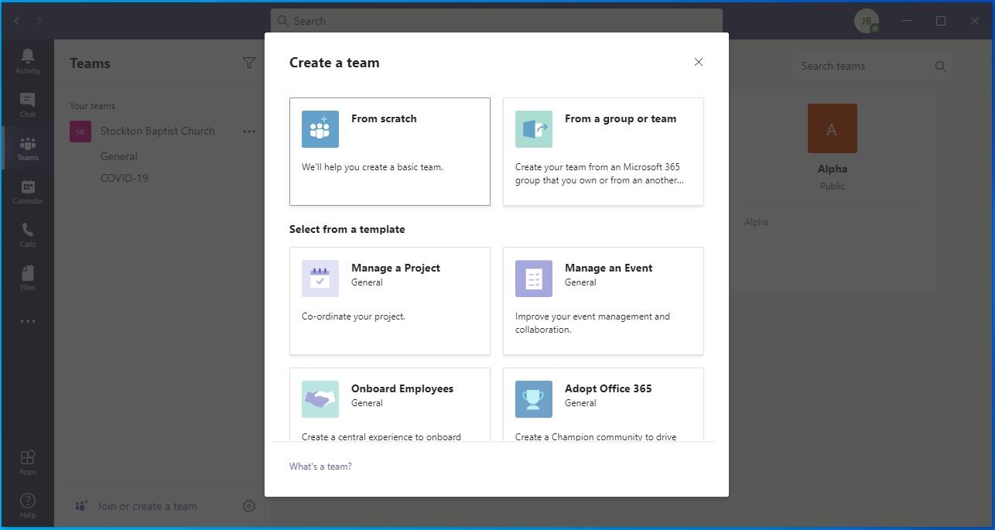Go back with the navigation arrow
The height and width of the screenshot is (530, 995).
pyautogui.click(x=17, y=21)
